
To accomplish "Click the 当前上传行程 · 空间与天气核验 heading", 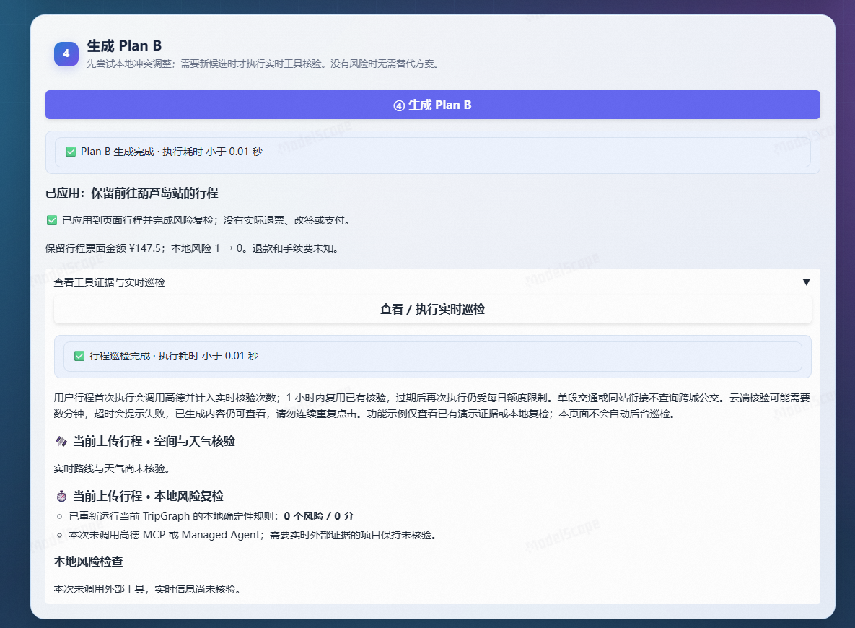I will coord(154,441).
